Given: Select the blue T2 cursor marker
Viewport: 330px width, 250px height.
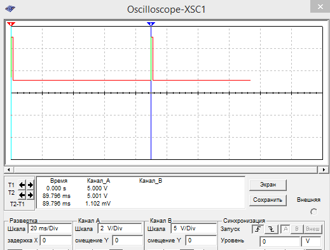Looking at the screenshot, I should [151, 24].
